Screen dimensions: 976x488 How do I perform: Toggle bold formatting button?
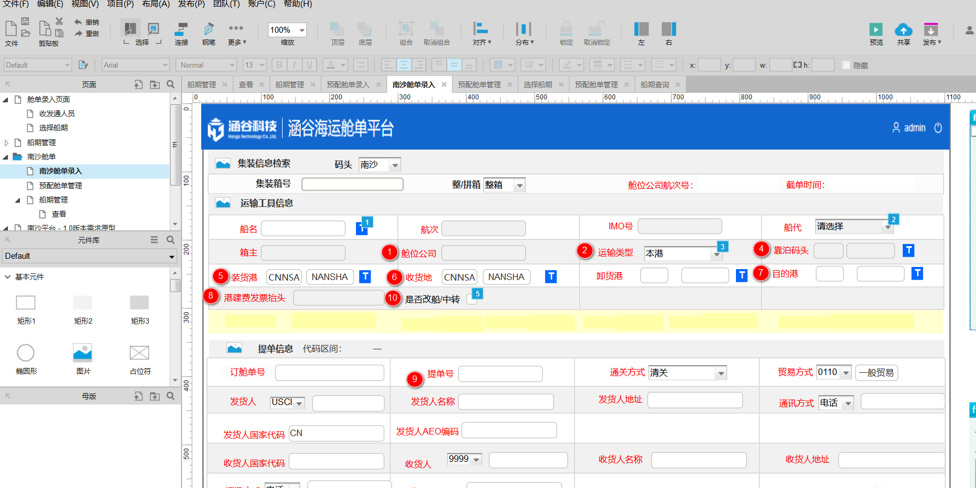tap(279, 65)
